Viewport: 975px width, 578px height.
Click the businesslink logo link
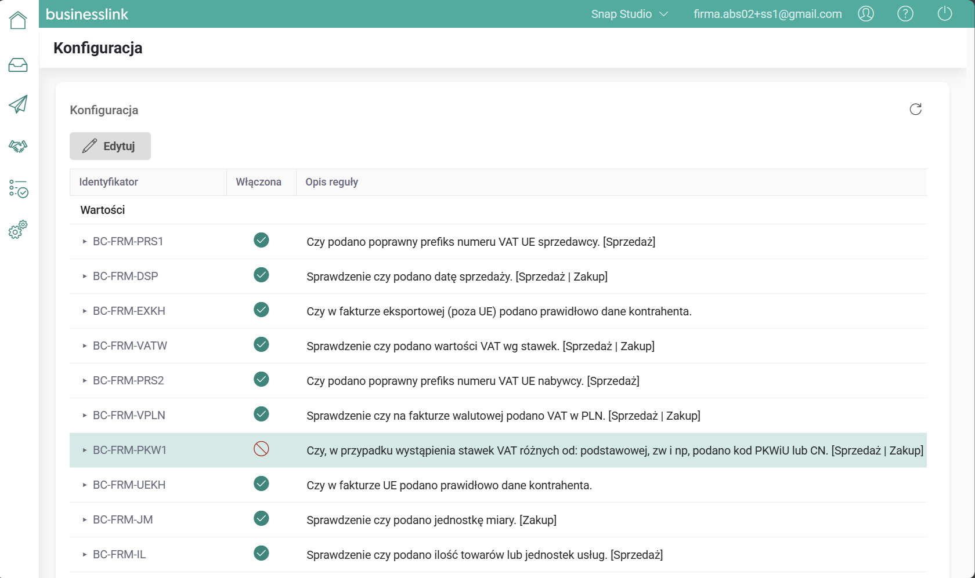coord(87,14)
